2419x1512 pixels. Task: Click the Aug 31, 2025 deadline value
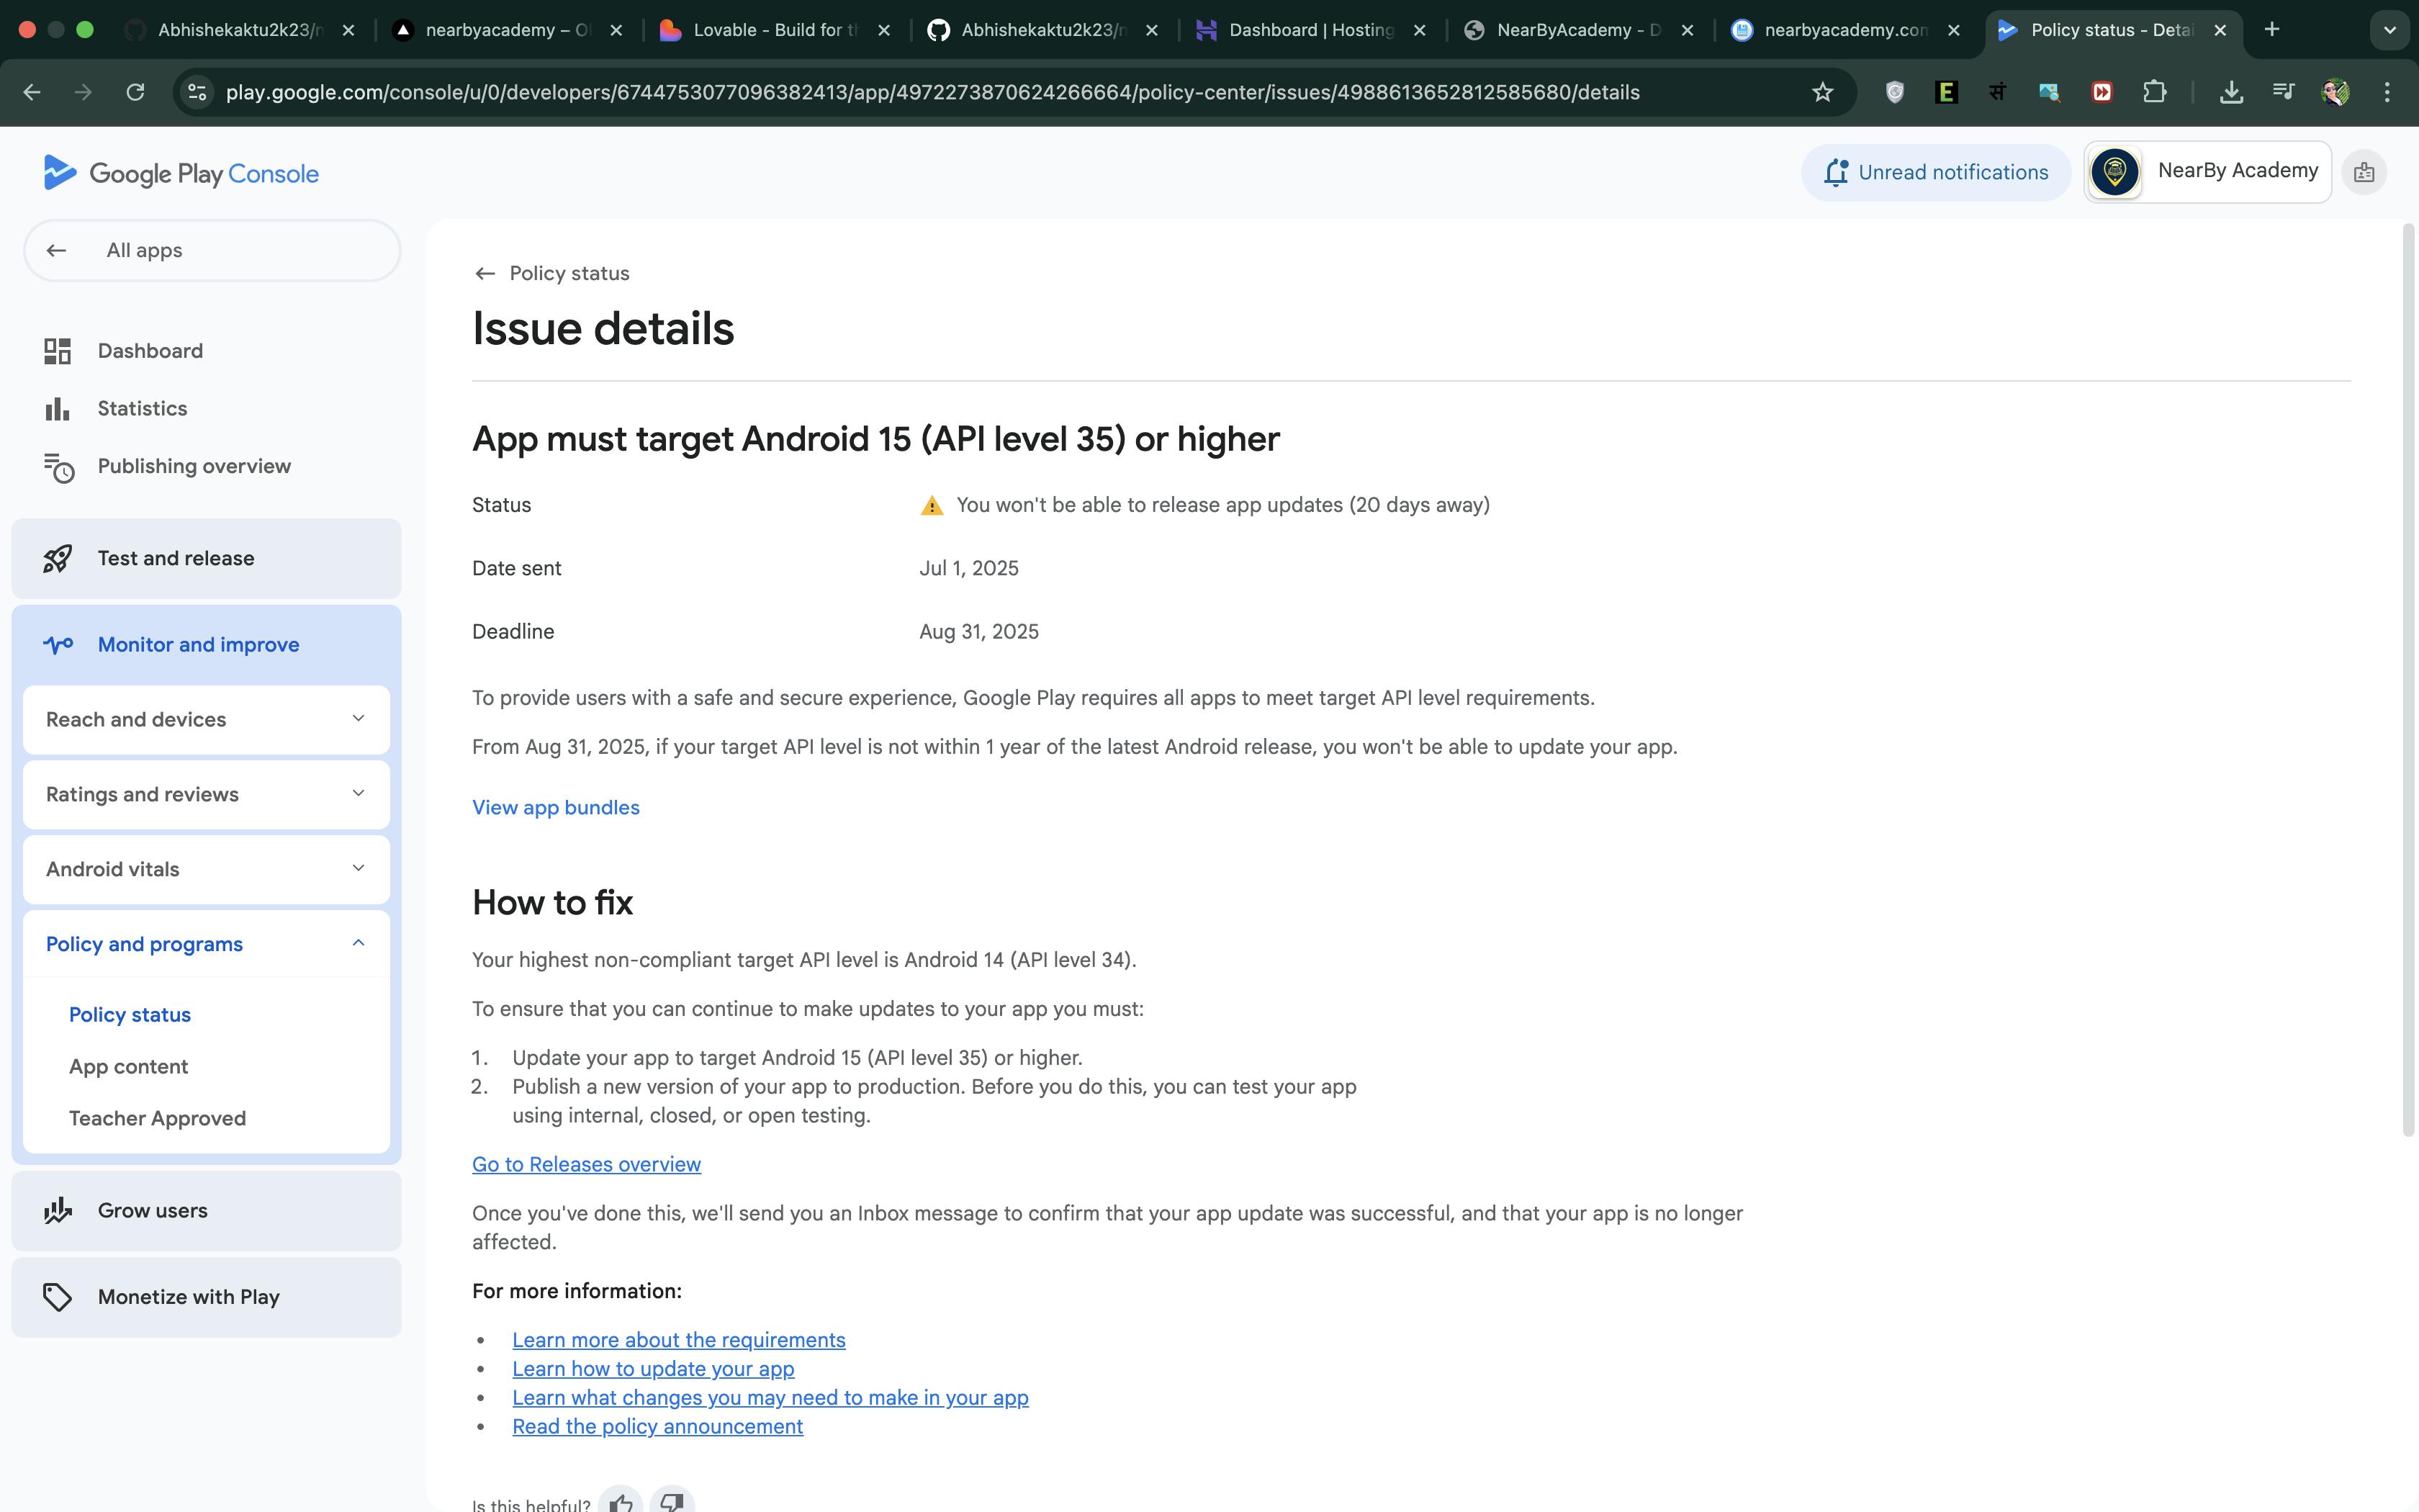[x=978, y=632]
